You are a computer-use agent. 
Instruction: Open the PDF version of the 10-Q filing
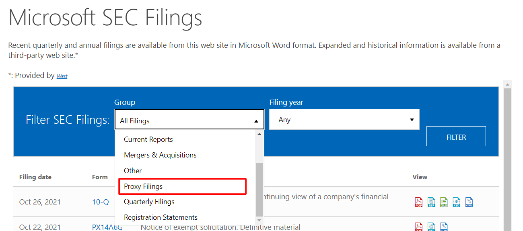pyautogui.click(x=419, y=202)
